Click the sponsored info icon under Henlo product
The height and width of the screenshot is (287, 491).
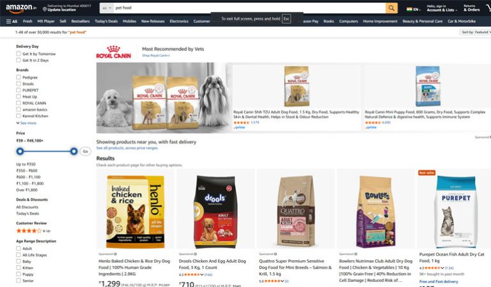(115, 254)
